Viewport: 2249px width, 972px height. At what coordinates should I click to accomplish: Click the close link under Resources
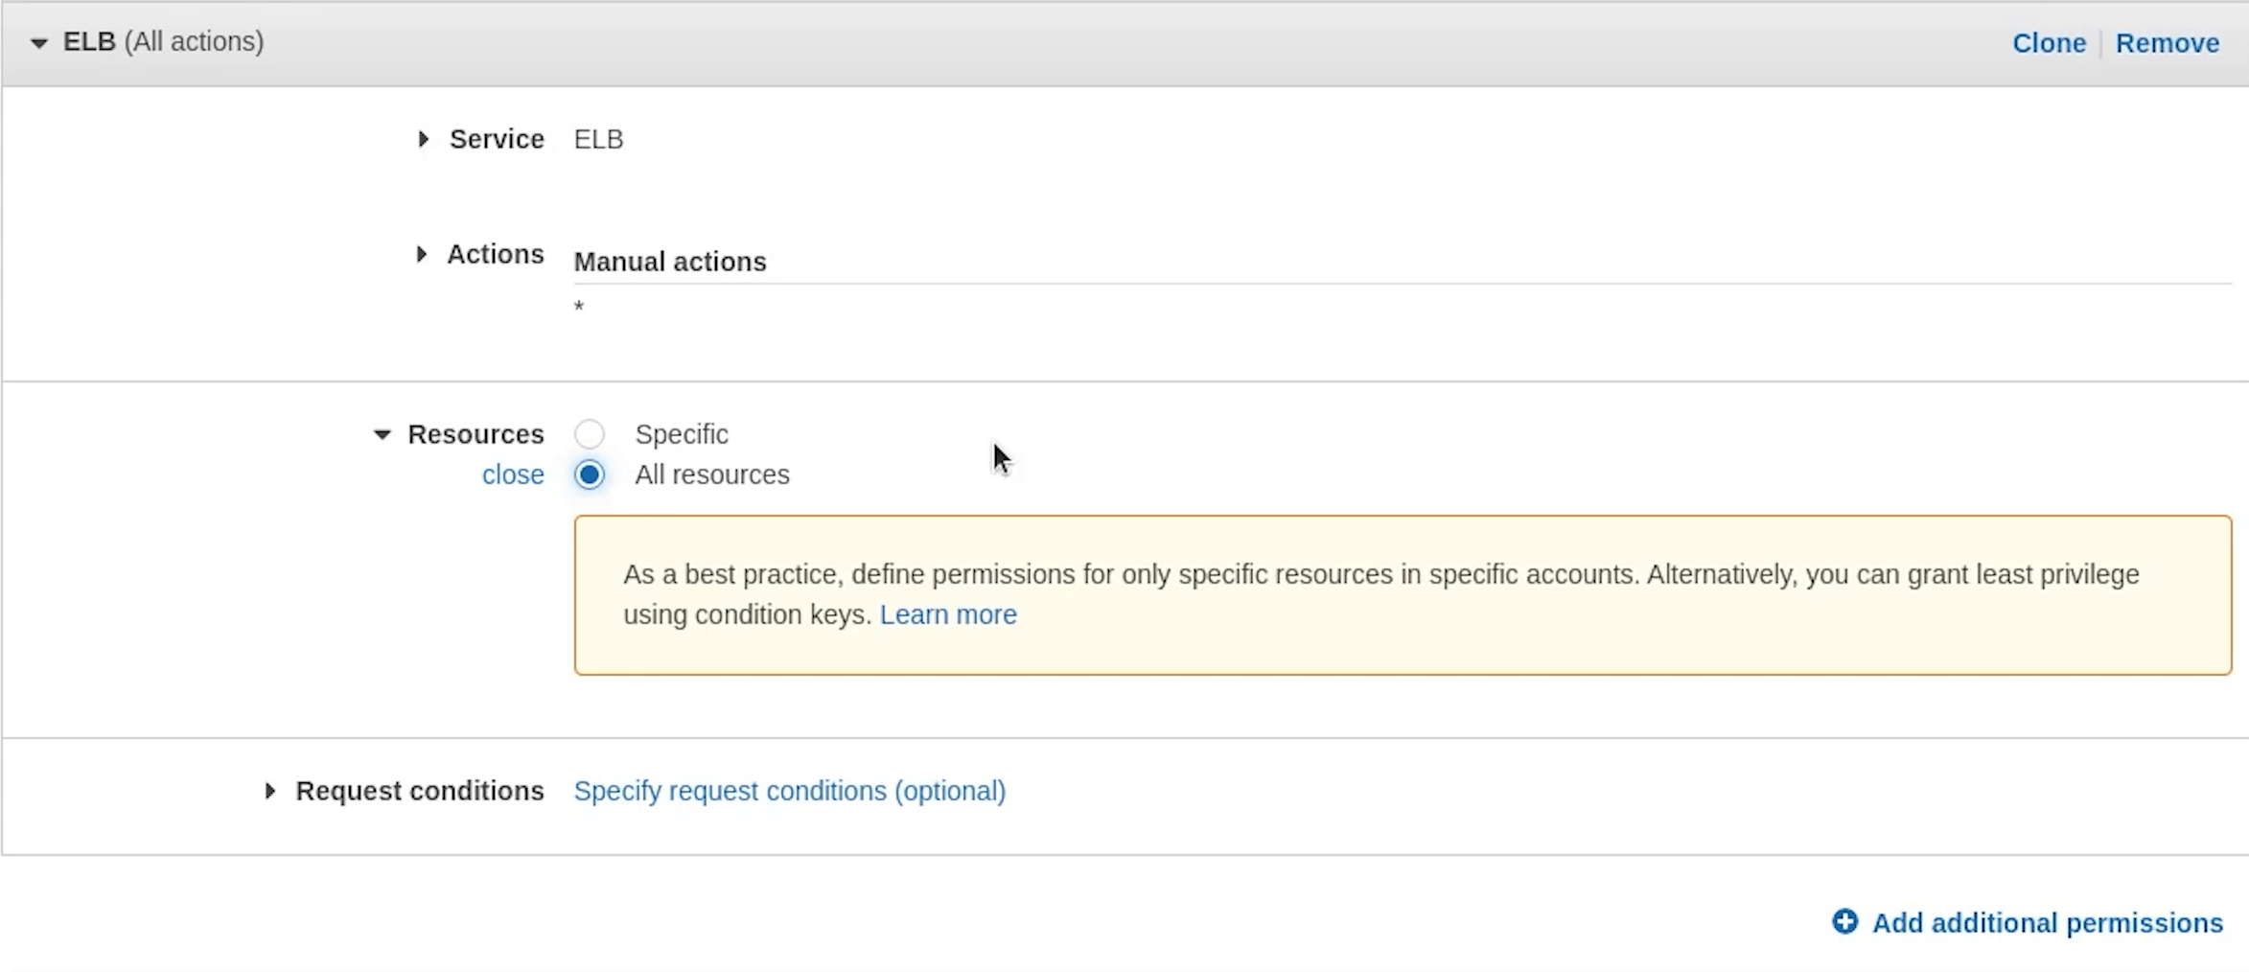click(x=513, y=474)
